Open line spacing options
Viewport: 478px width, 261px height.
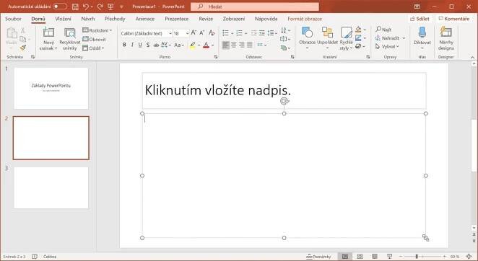coord(272,33)
